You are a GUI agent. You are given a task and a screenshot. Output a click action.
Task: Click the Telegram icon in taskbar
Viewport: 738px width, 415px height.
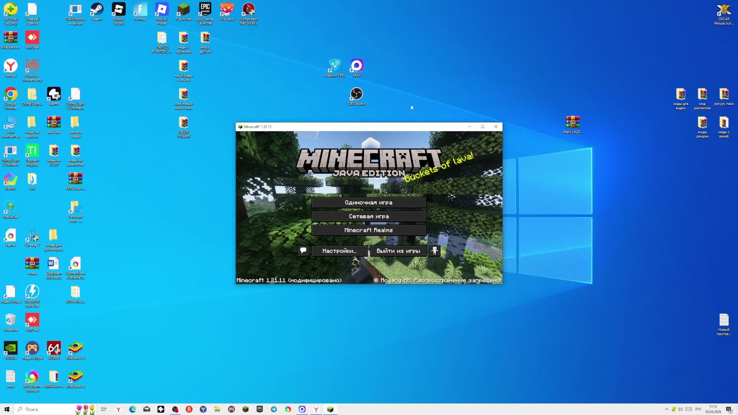[274, 409]
